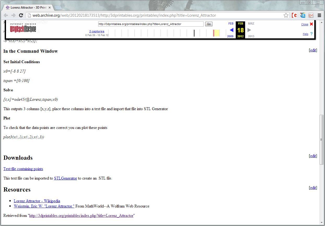Screen dimensions: 325x226
Task: Edit the In the Command Window section
Action: [313, 50]
